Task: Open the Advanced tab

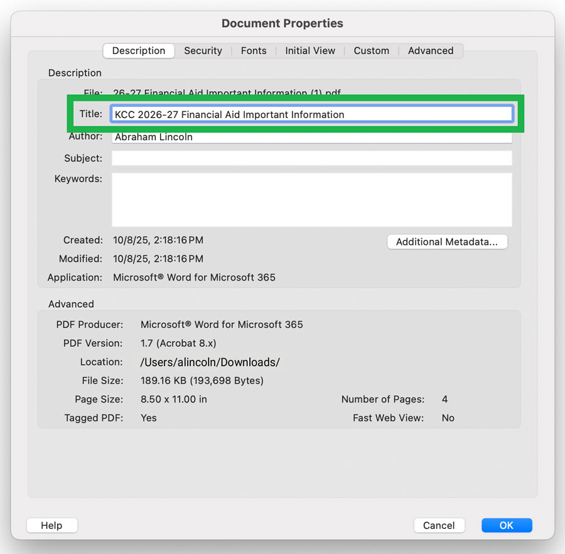Action: pyautogui.click(x=431, y=50)
